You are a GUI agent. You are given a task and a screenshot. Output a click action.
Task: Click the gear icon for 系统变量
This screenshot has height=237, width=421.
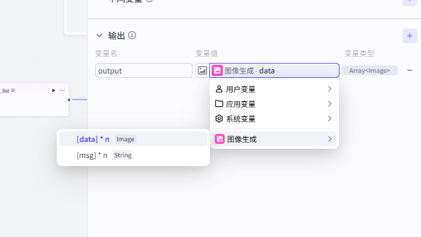click(x=219, y=118)
